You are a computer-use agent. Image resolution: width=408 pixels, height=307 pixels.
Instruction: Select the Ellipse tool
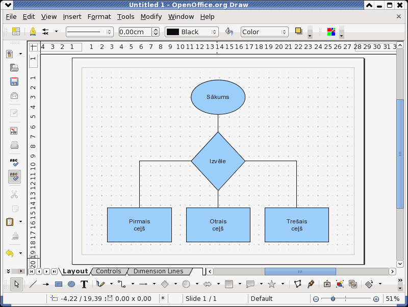pos(71,284)
